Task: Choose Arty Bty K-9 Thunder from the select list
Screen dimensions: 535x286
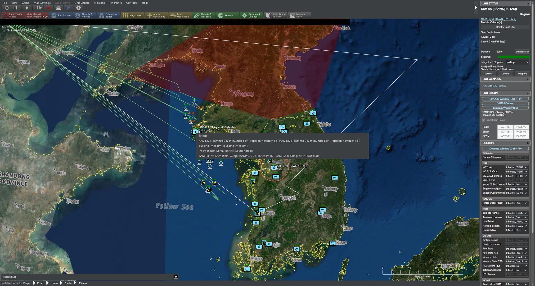Action: (x=282, y=141)
